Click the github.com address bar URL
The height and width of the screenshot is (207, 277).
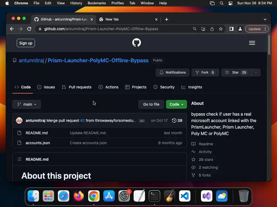[101, 29]
